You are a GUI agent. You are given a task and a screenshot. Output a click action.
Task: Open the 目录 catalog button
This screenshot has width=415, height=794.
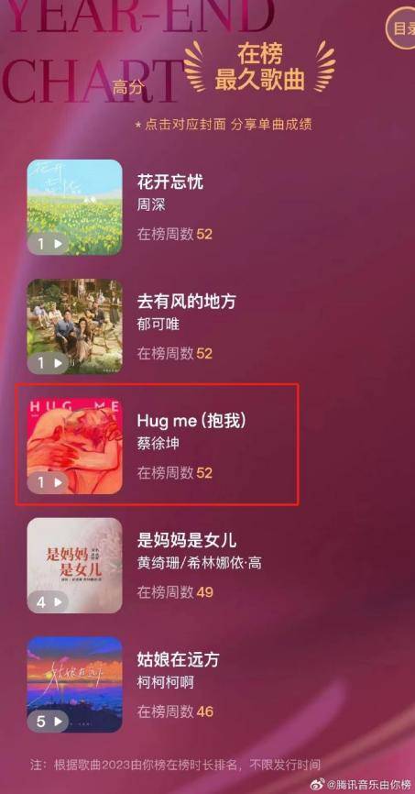coord(402,28)
